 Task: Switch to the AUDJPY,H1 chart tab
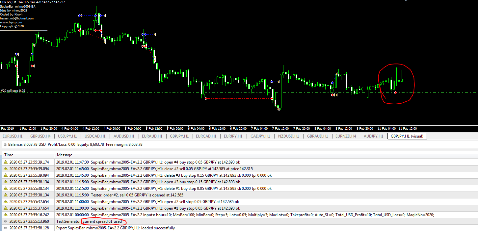pos(373,136)
